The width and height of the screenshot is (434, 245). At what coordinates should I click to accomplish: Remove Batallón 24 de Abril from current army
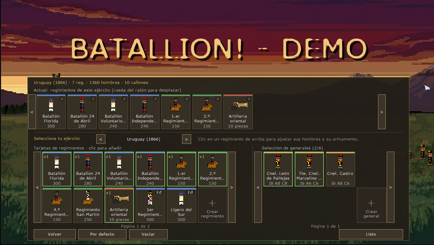pos(93,99)
